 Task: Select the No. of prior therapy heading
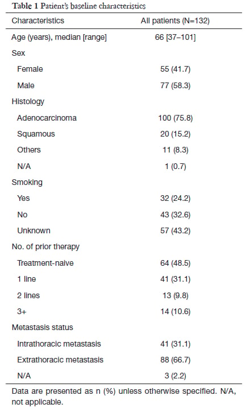(x=45, y=247)
